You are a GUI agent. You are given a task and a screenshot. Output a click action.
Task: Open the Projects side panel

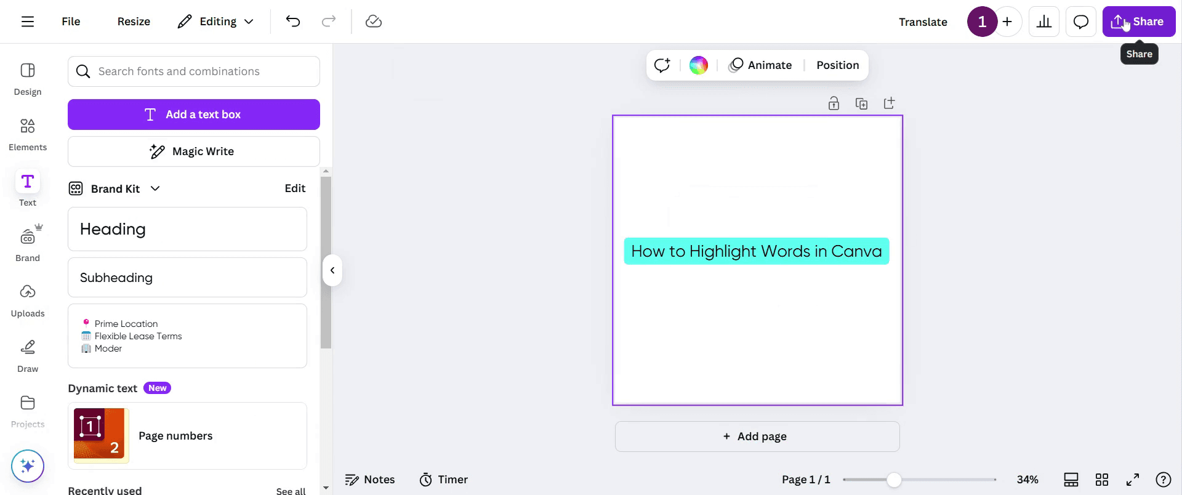click(28, 411)
